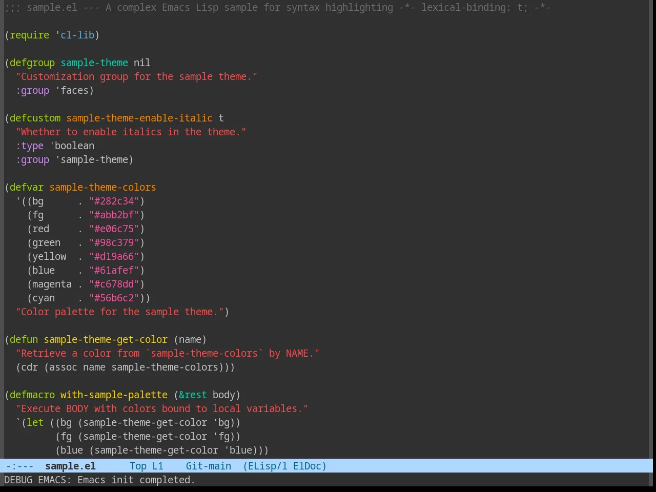
Task: Click the "#56b6c2" color string
Action: click(x=114, y=298)
